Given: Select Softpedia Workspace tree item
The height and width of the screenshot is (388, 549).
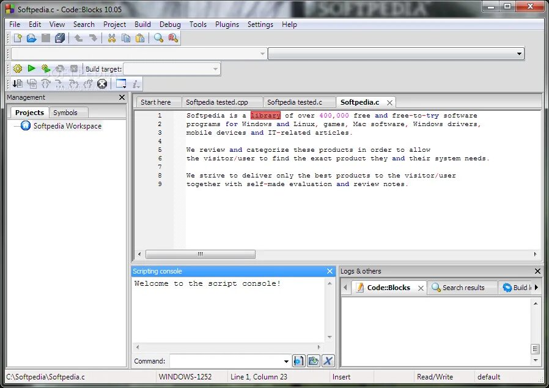Looking at the screenshot, I should coord(67,126).
